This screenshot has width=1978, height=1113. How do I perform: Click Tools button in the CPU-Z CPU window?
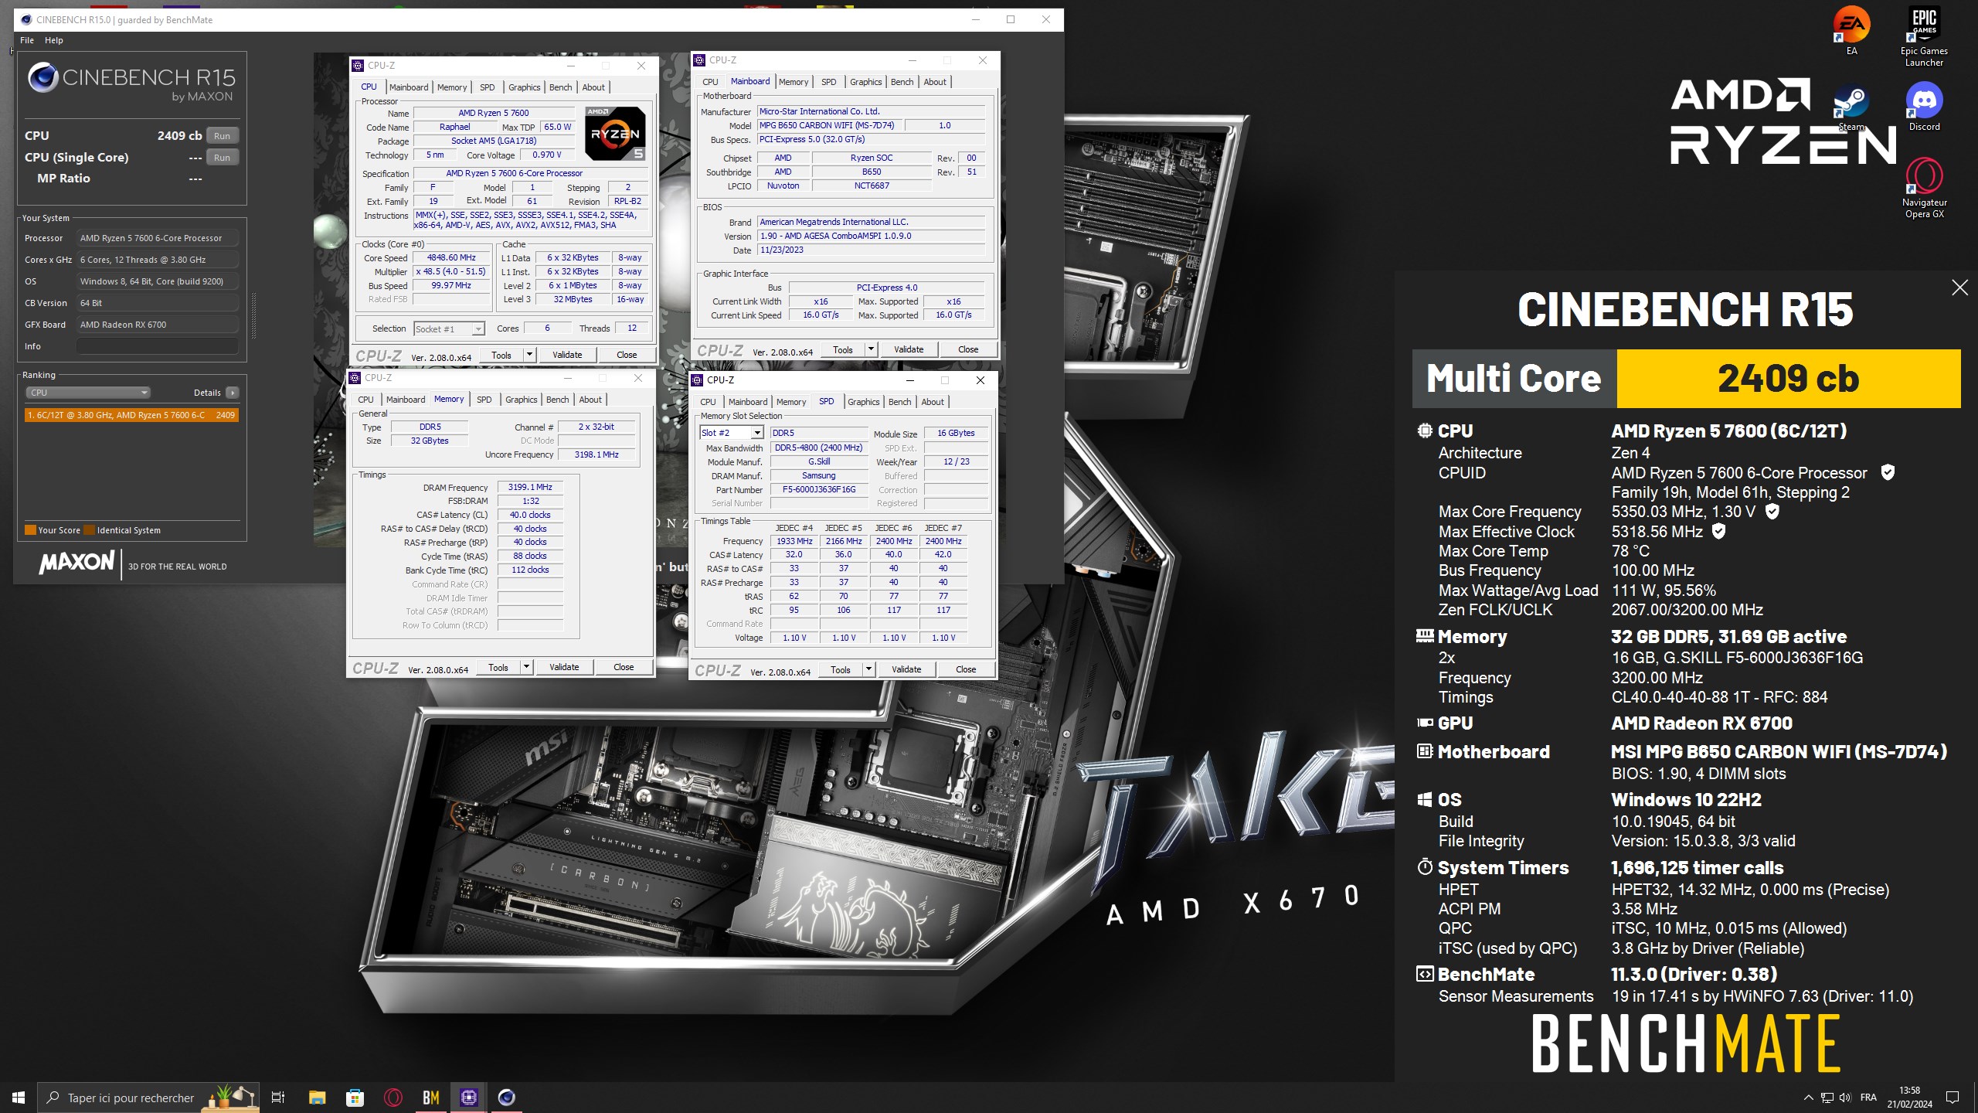501,355
